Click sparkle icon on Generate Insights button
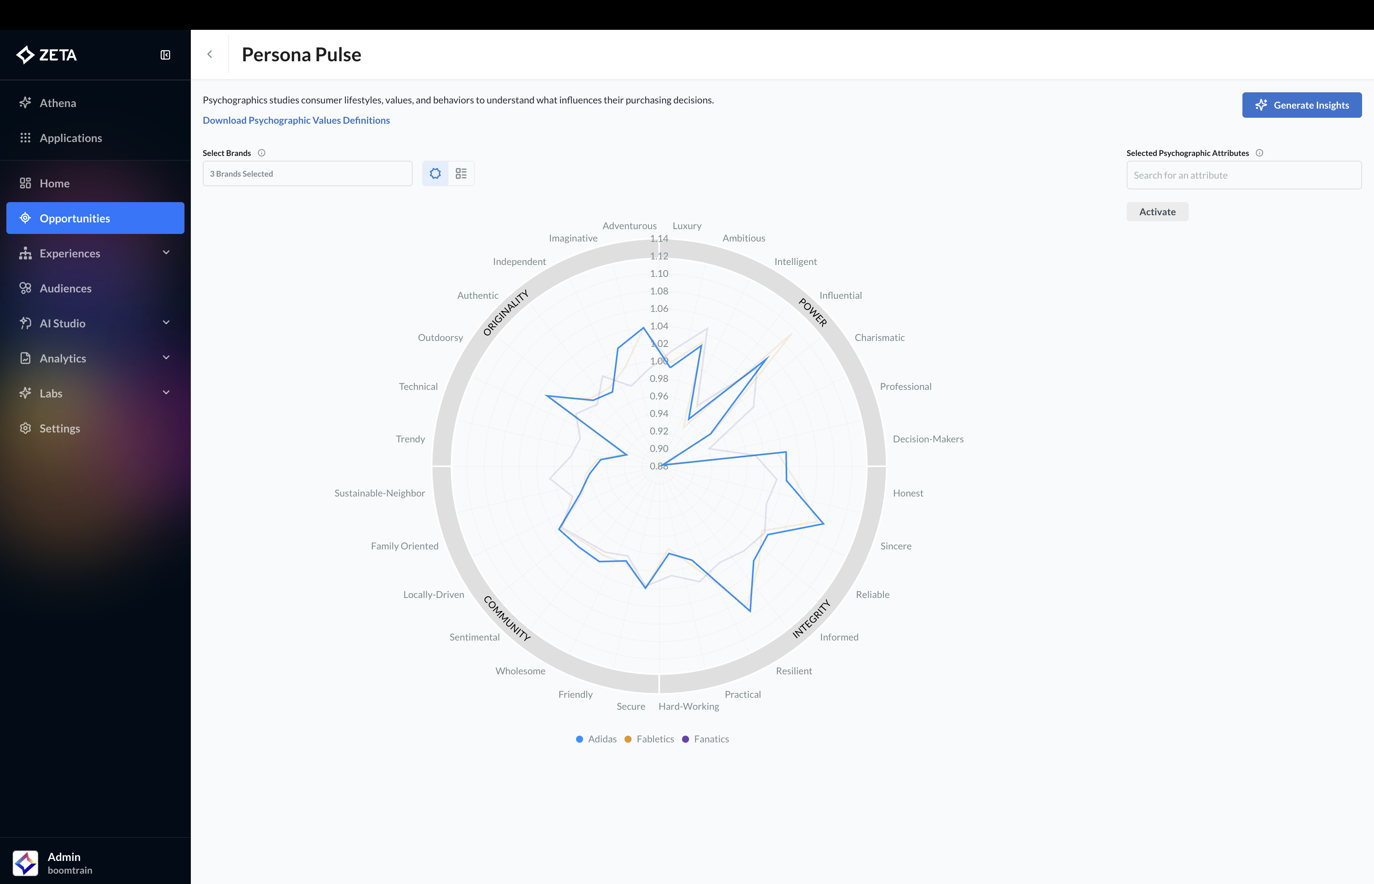This screenshot has height=884, width=1374. coord(1261,105)
